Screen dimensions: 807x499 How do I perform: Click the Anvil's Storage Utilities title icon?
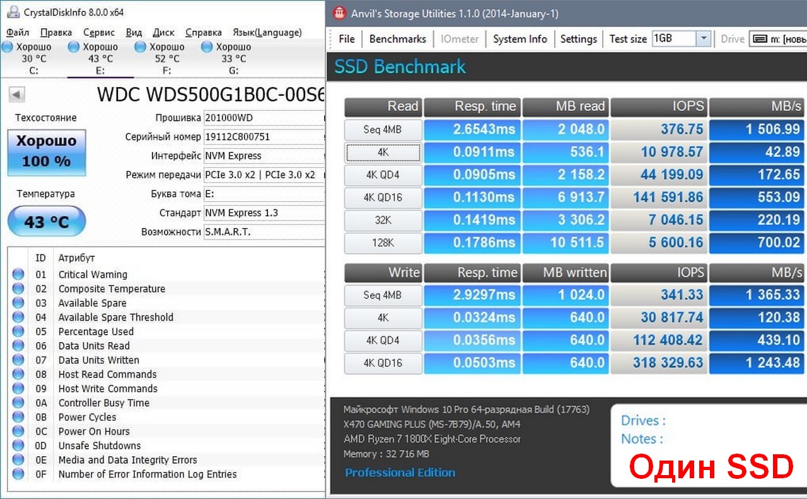pos(340,13)
